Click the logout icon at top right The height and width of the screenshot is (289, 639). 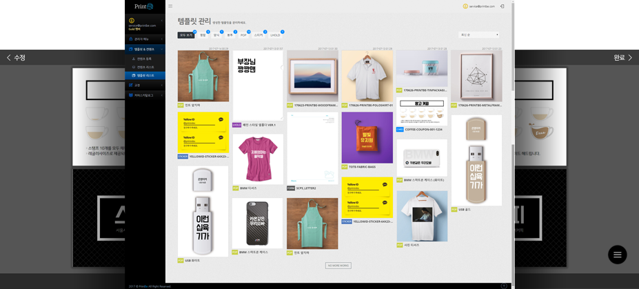point(503,6)
